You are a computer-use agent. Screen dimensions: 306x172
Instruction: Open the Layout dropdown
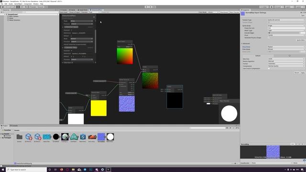point(300,7)
